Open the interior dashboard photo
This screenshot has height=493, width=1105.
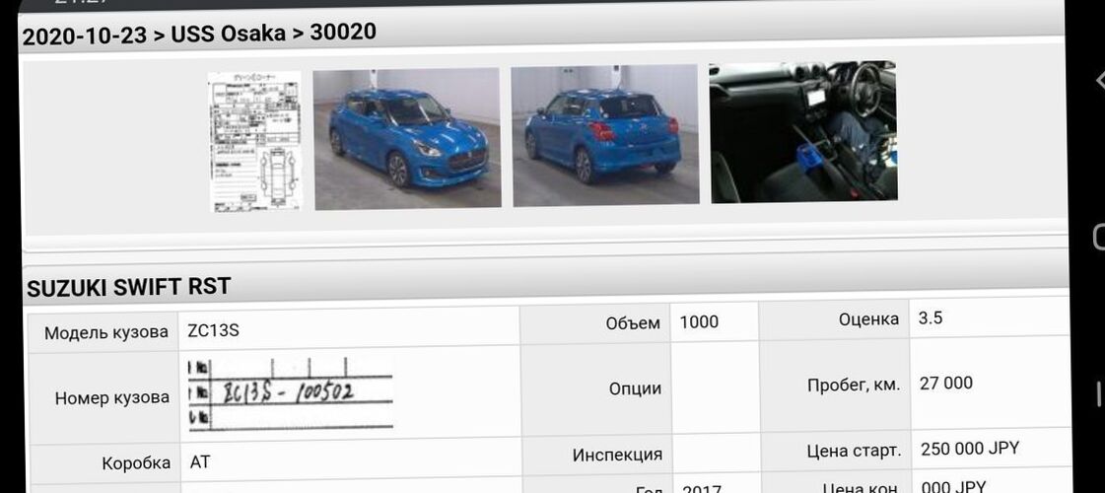(x=802, y=132)
